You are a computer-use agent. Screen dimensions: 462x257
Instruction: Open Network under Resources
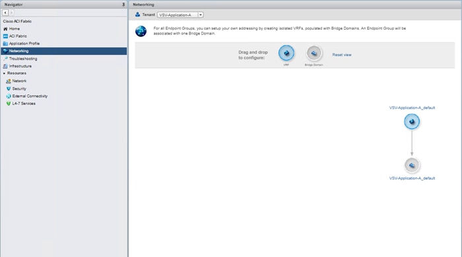(19, 81)
